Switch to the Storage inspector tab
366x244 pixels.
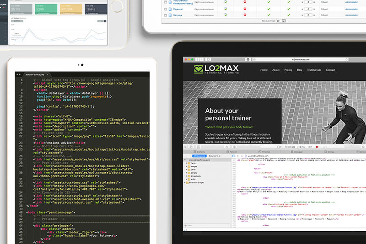(329, 152)
